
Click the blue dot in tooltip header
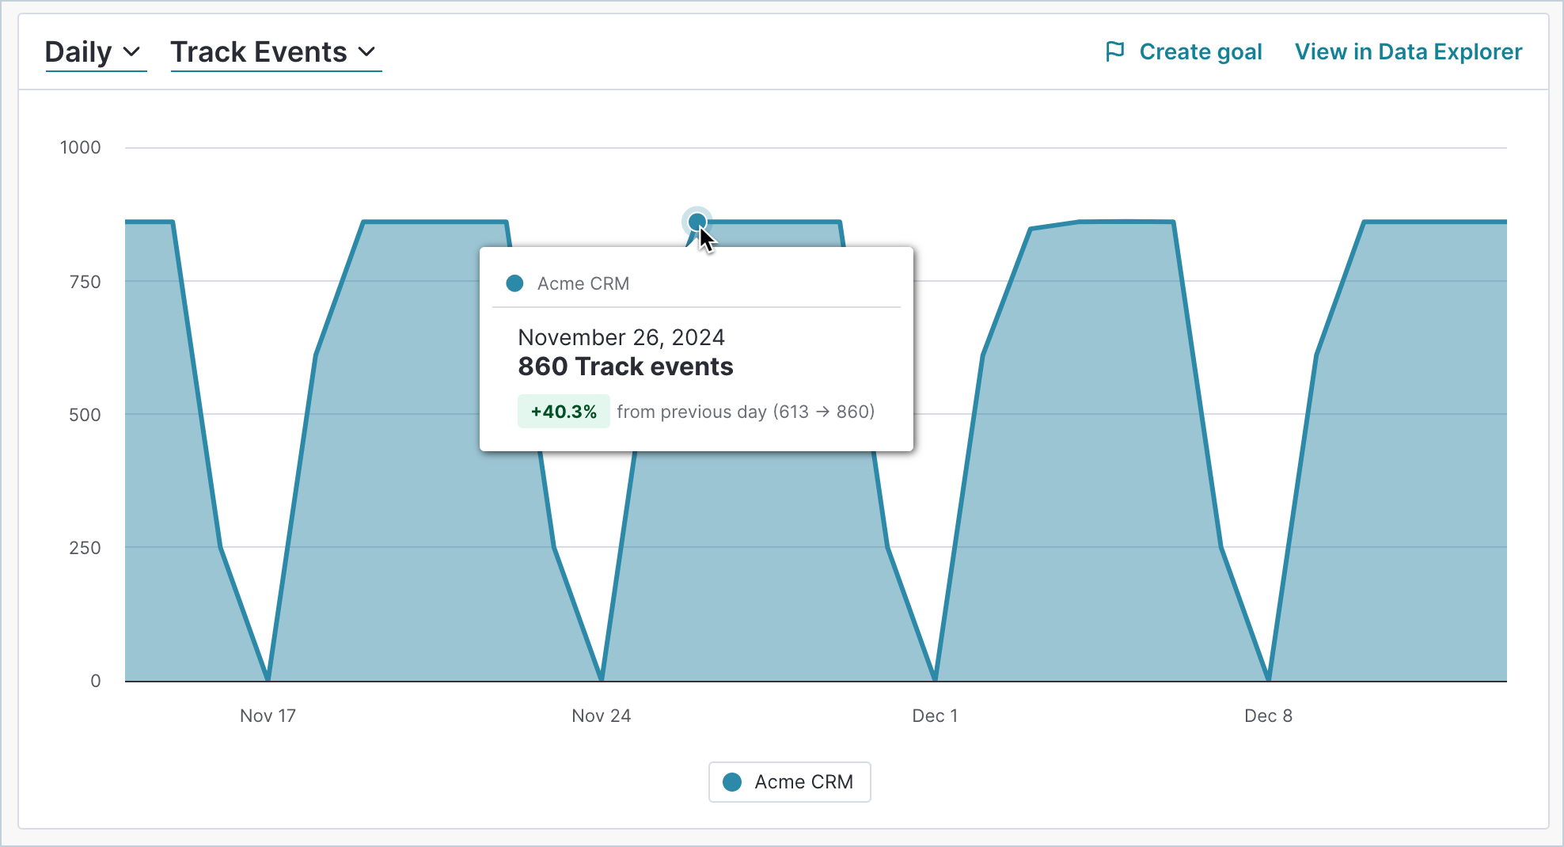(514, 283)
